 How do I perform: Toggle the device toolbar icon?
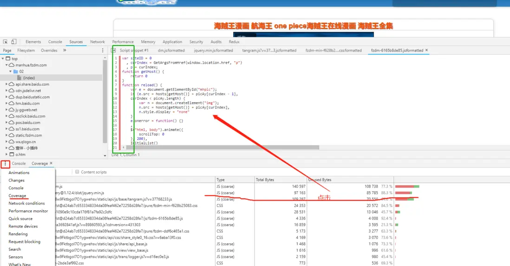[x=14, y=42]
